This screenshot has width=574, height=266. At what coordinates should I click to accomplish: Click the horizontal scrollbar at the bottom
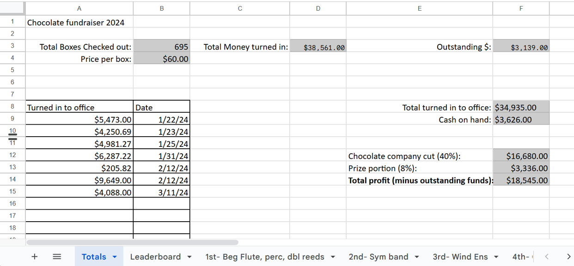click(x=132, y=242)
